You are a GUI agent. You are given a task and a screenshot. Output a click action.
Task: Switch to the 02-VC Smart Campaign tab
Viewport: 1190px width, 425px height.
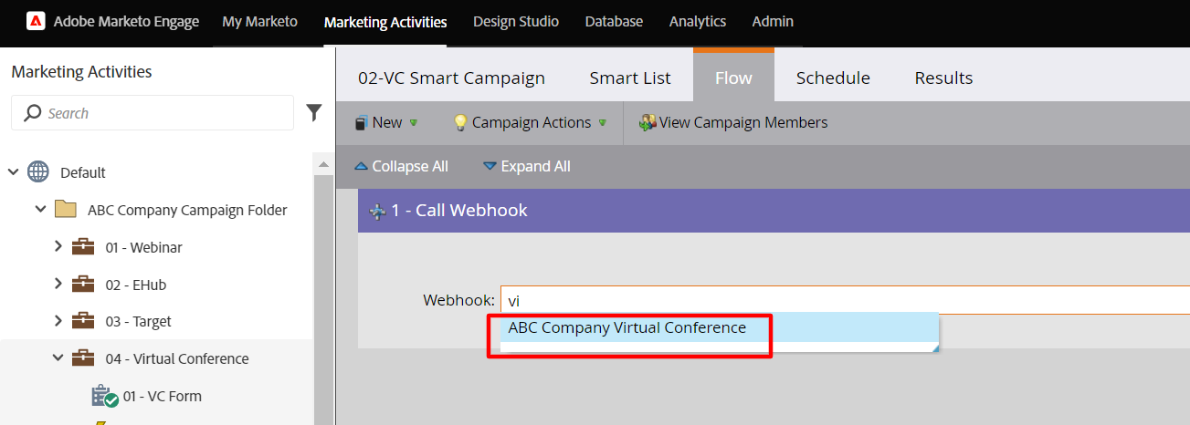[451, 78]
